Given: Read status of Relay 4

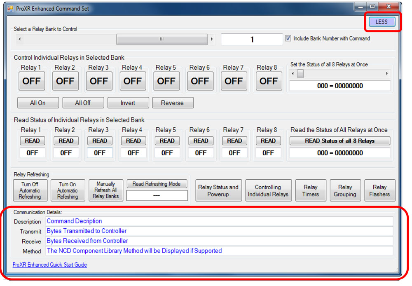Looking at the screenshot, I should click(133, 141).
